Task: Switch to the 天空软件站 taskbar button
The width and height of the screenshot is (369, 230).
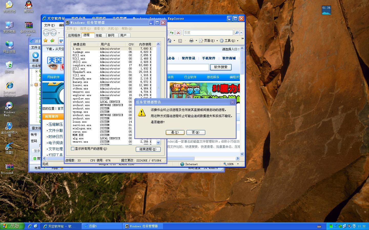Action: (x=61, y=226)
